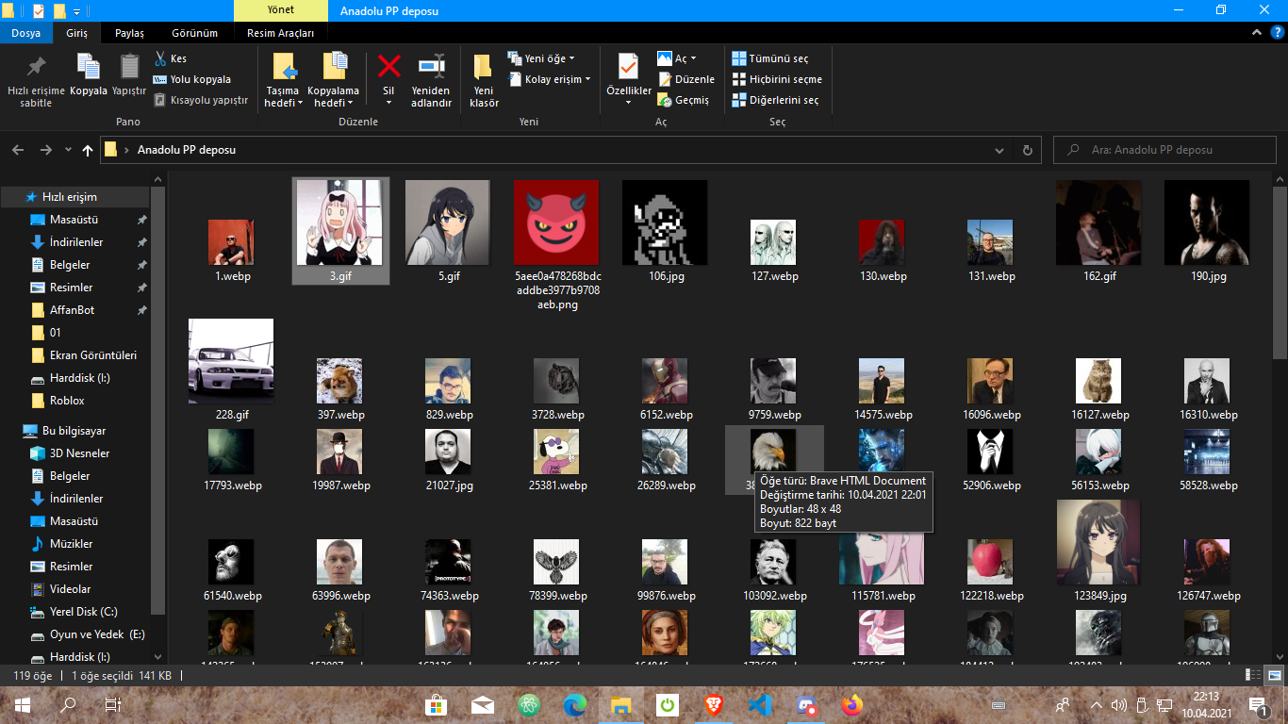This screenshot has width=1288, height=724.
Task: Open AffanBot in the quick access list
Action: 72,310
